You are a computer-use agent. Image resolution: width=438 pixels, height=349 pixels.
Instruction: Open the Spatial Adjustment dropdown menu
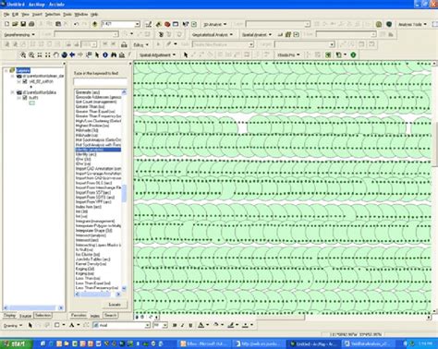[157, 55]
